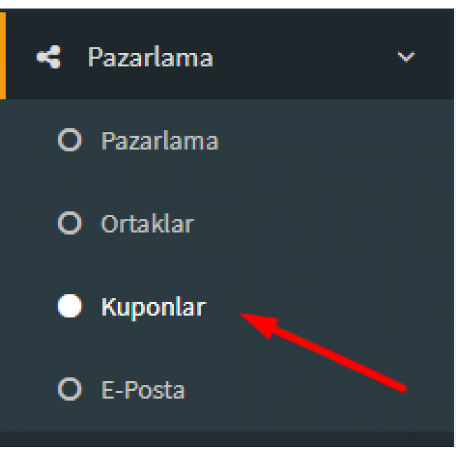Pick the Ortaklar bullet marker
Screen dimensions: 456x456
pos(69,223)
